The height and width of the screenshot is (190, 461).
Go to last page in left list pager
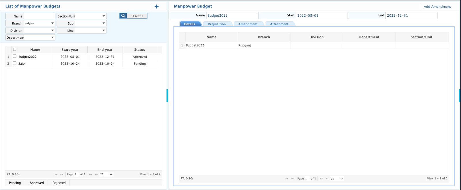pyautogui.click(x=96, y=174)
